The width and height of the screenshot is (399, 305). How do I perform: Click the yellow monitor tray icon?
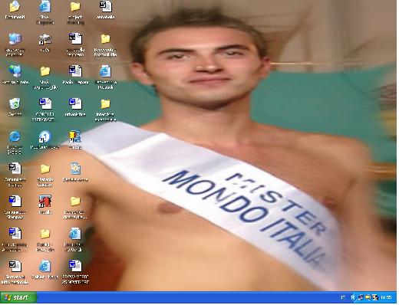[368, 297]
